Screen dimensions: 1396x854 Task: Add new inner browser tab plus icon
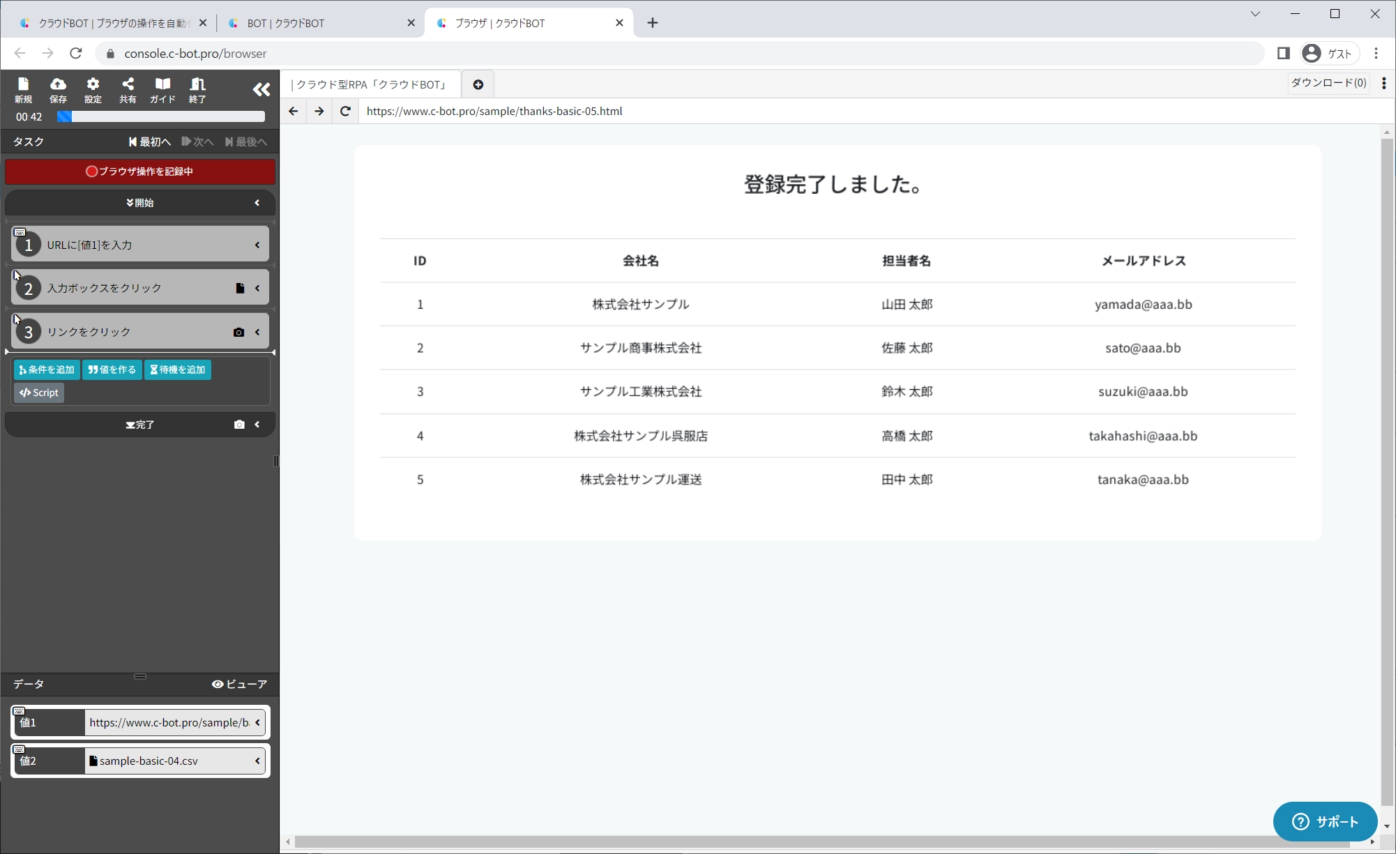(478, 84)
